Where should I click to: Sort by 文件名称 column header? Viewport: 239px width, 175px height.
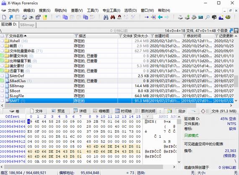pyautogui.click(x=16, y=36)
